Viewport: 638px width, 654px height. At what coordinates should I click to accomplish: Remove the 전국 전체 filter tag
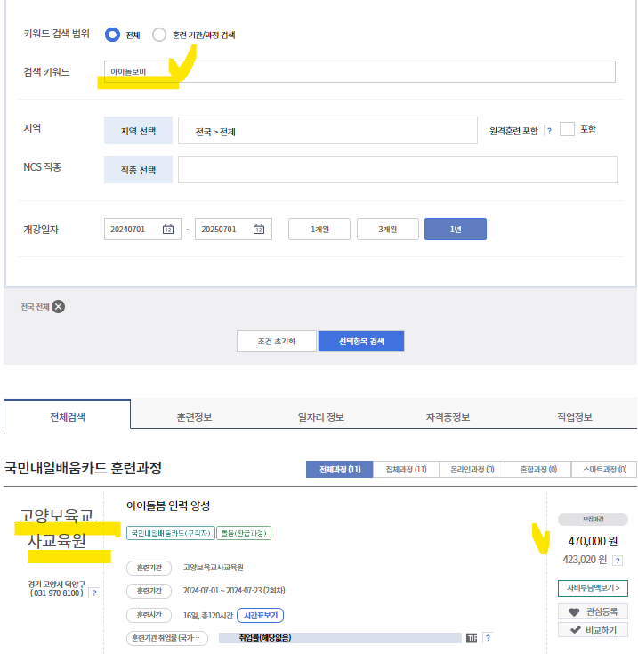59,307
